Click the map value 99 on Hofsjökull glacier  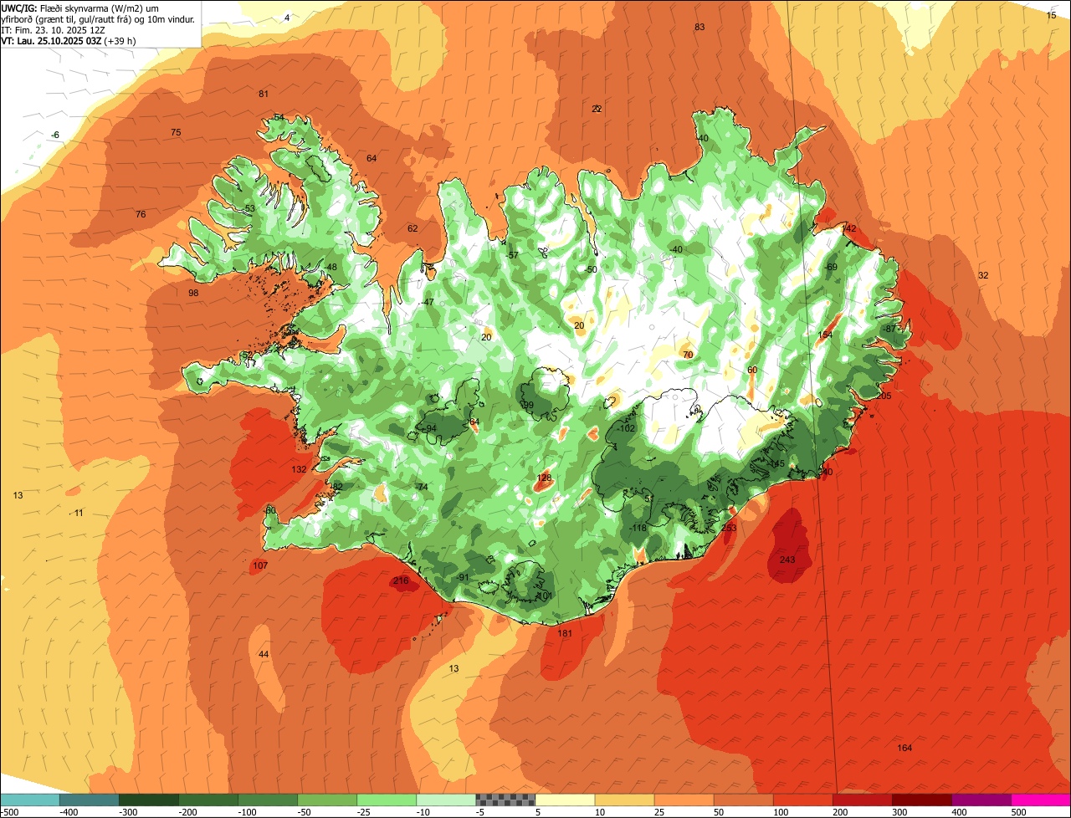pyautogui.click(x=527, y=405)
